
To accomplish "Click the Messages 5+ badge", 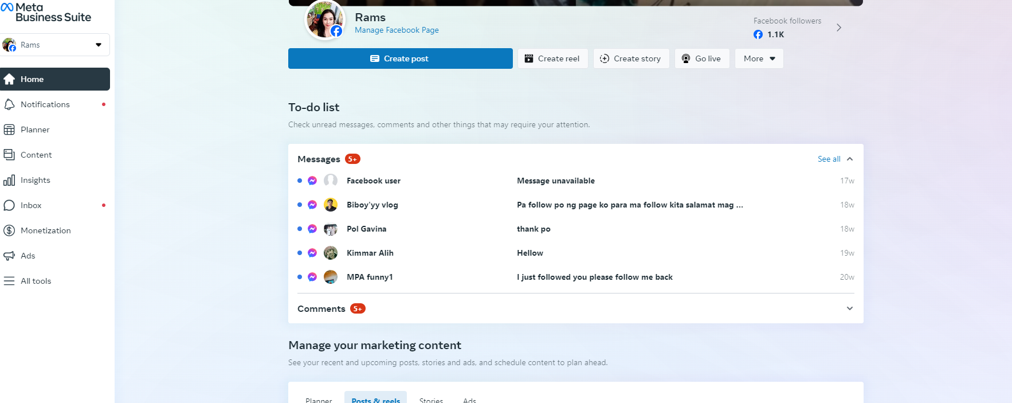I will tap(352, 159).
